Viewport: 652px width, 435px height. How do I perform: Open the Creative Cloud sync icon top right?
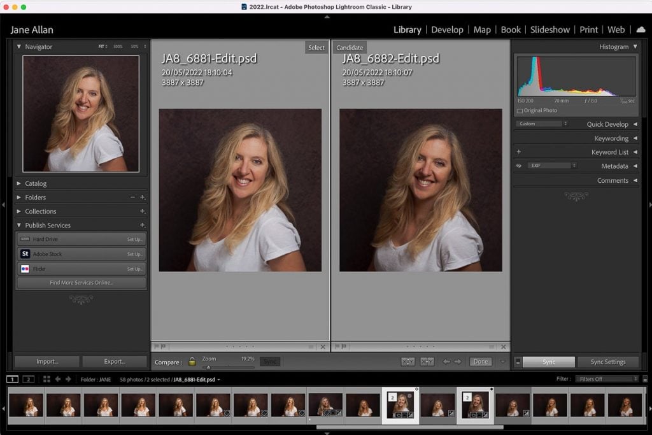pyautogui.click(x=641, y=29)
